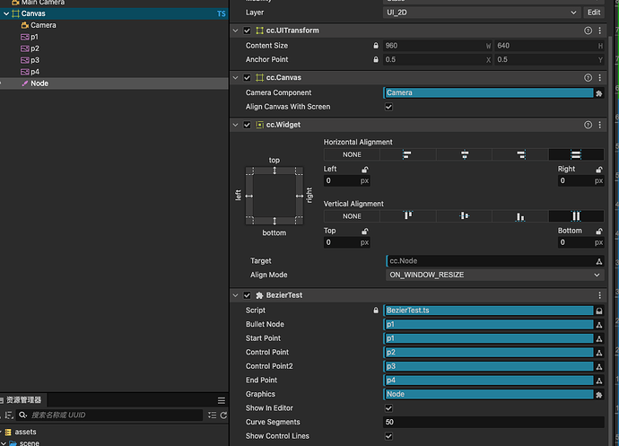Open cc.Widget component options menu
The height and width of the screenshot is (446, 619).
pos(600,125)
